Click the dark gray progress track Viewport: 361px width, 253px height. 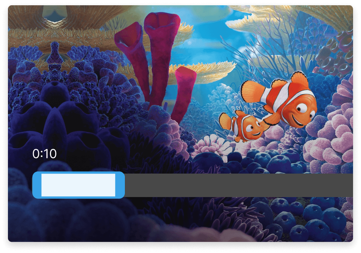tap(239, 185)
